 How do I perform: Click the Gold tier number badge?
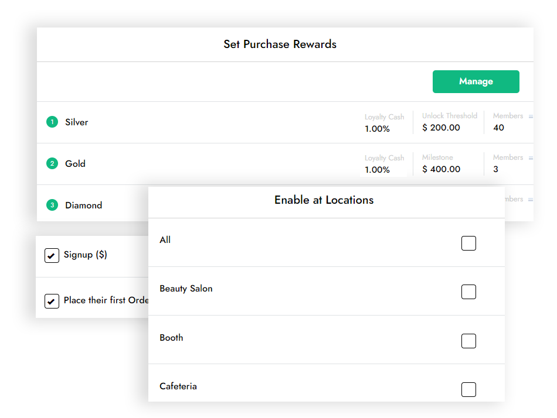point(51,165)
